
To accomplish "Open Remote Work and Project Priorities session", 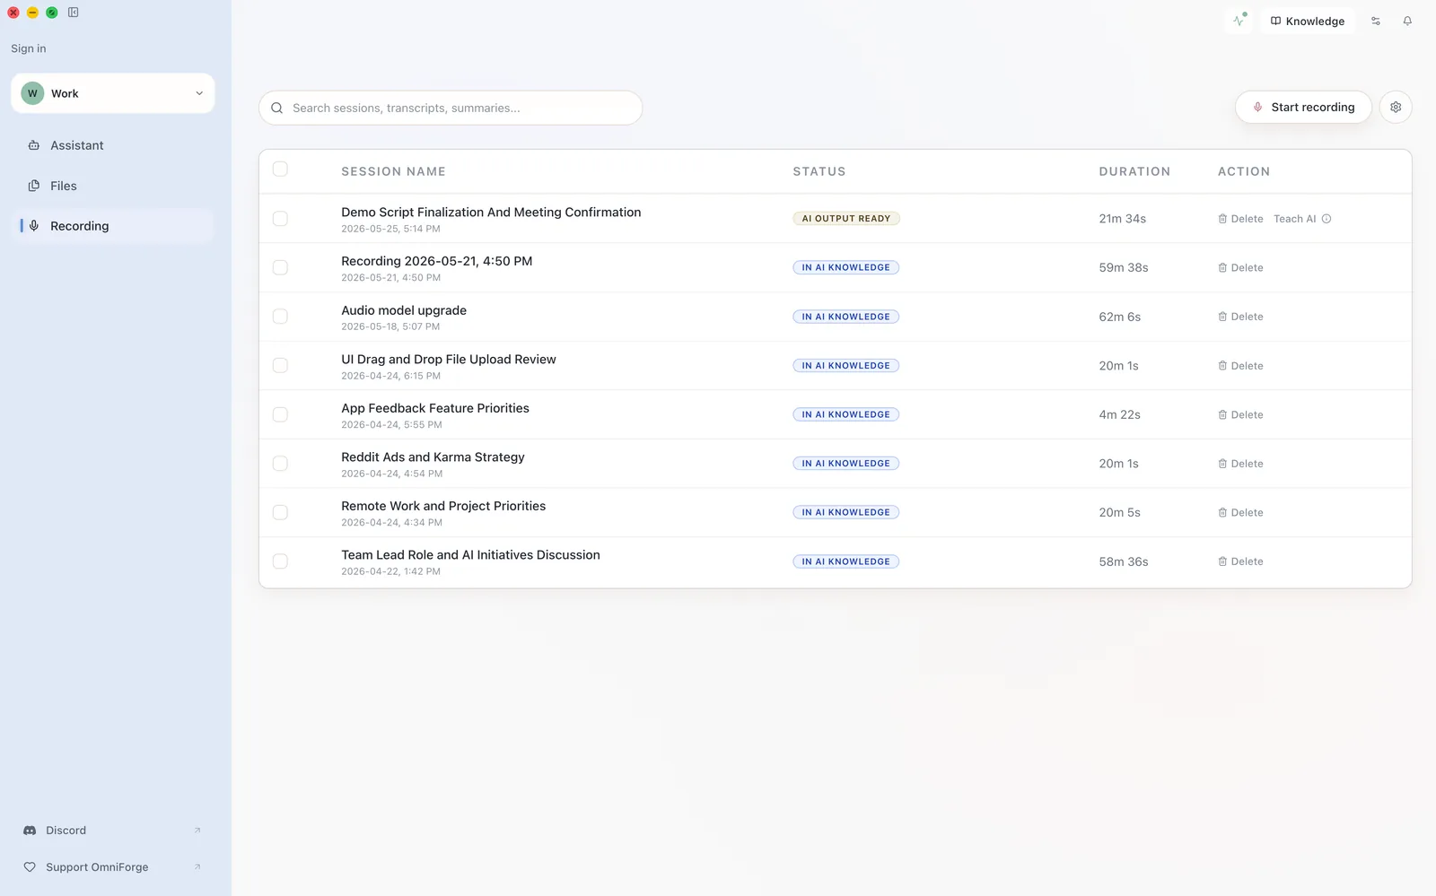I will 443,506.
